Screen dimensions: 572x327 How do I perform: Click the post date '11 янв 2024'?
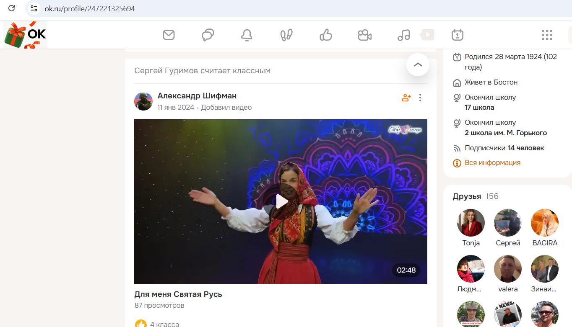[176, 107]
